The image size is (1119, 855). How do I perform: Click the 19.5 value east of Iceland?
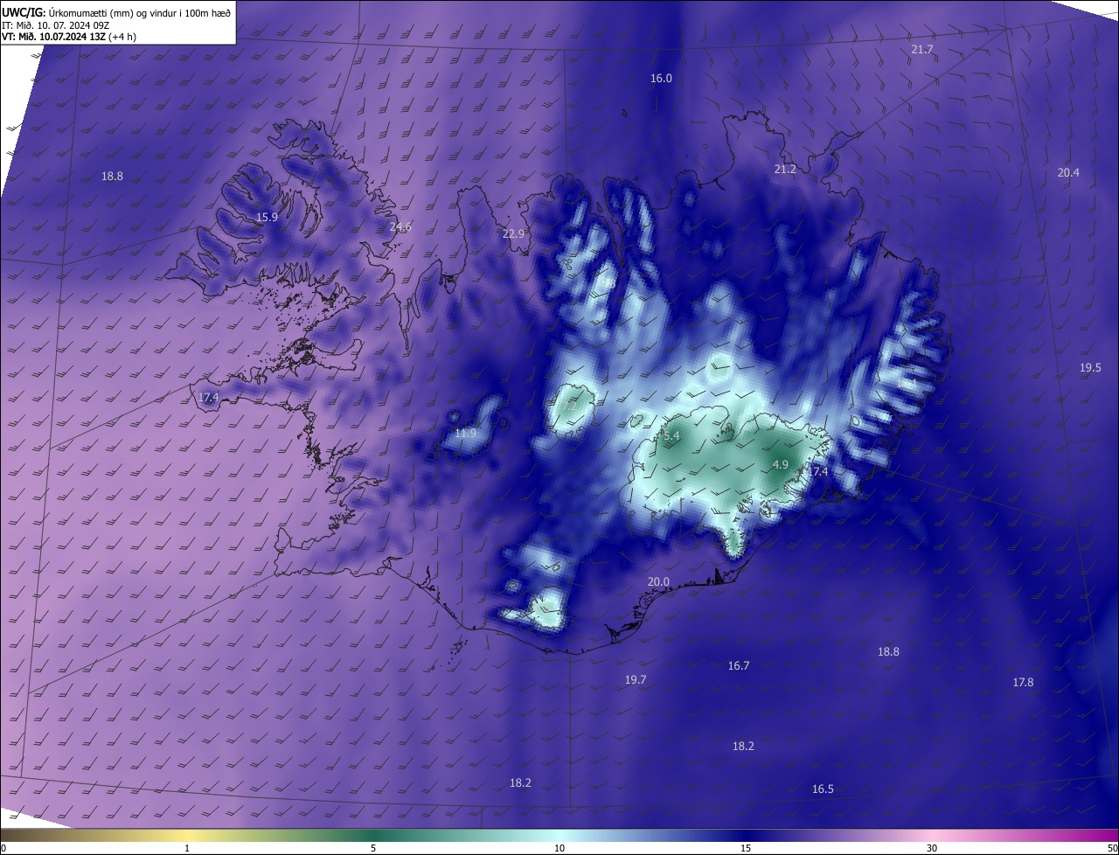point(1090,368)
